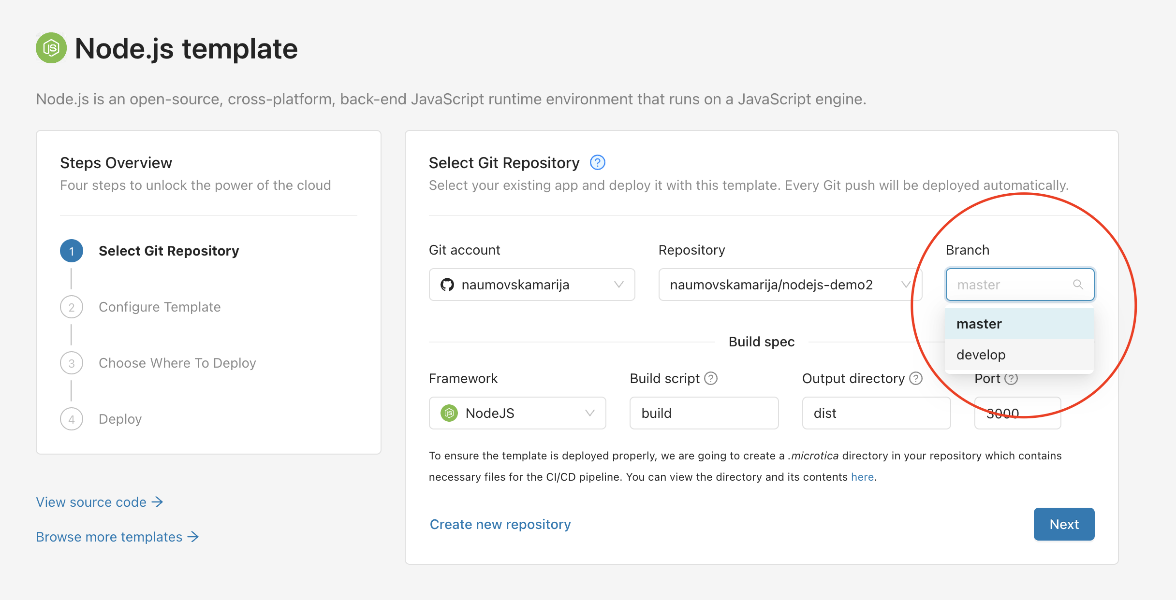Click the Node.js logo icon in header
Screen dimensions: 1176x600
(51, 48)
